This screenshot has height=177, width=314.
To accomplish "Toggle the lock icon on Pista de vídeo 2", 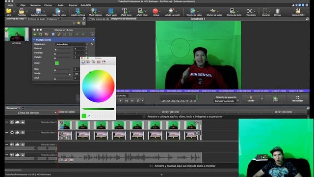I will 23,122.
